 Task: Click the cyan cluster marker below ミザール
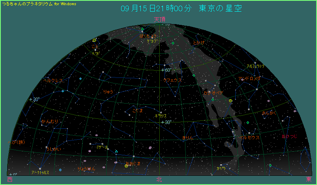(116, 151)
